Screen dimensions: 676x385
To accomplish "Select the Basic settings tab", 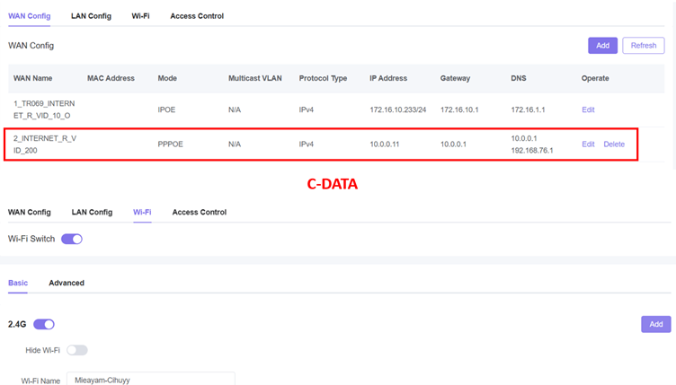I will pos(18,283).
